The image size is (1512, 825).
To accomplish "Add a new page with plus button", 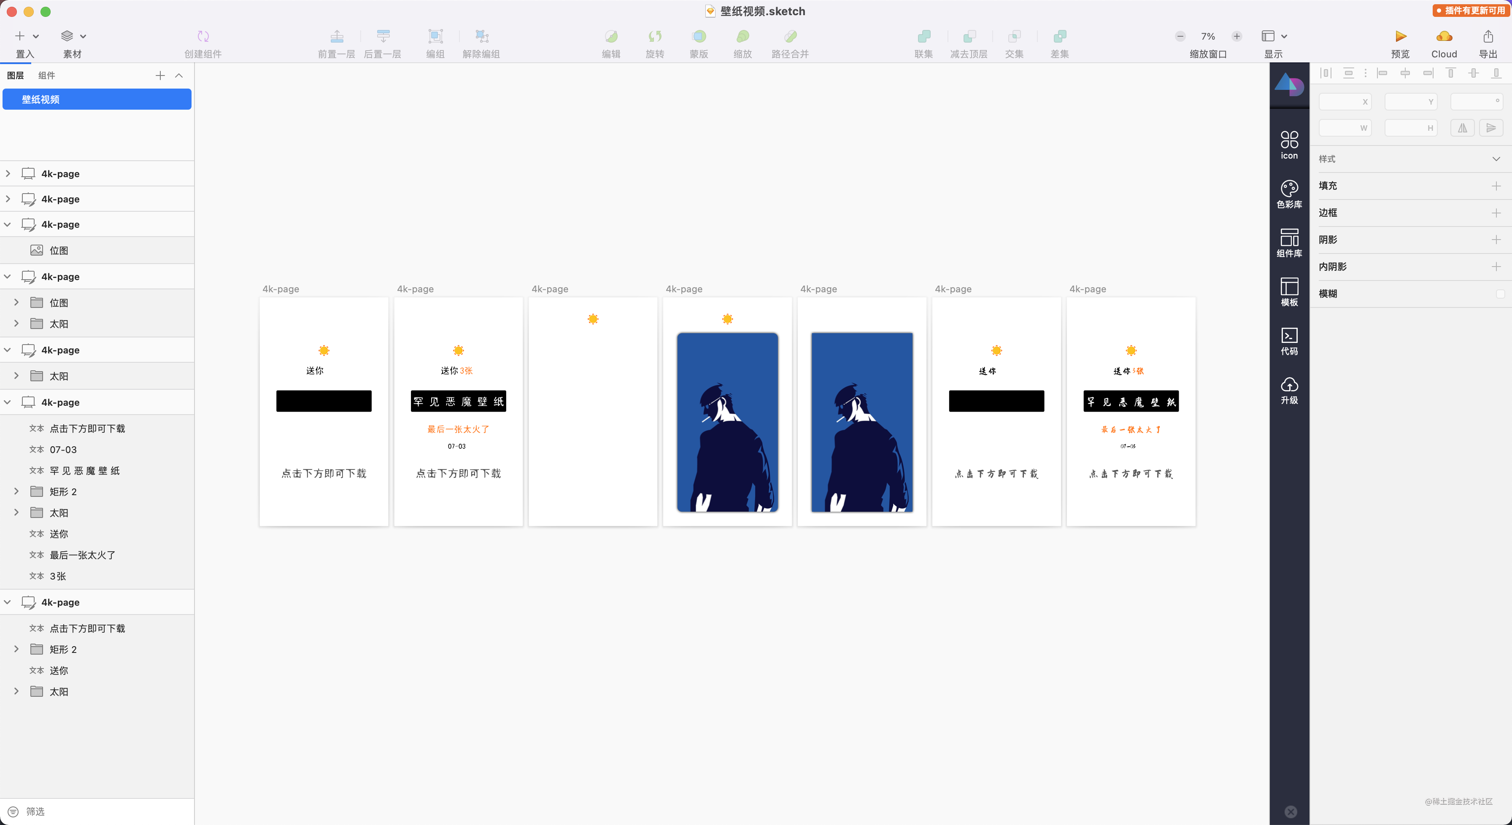I will tap(160, 75).
